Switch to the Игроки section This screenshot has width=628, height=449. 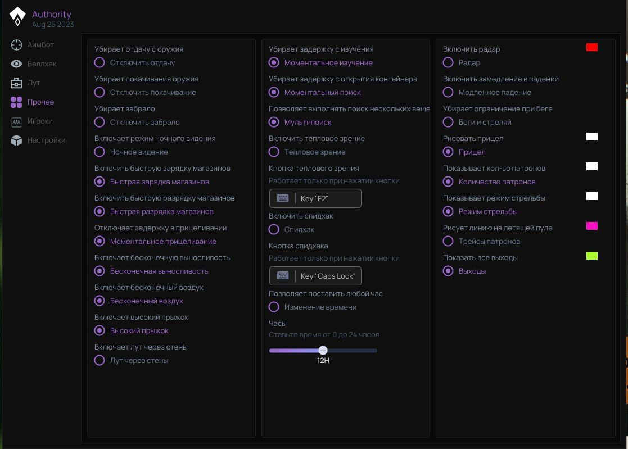[40, 121]
